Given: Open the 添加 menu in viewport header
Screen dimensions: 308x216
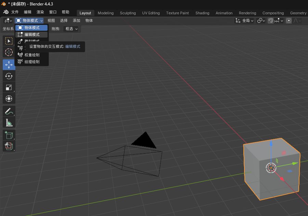Looking at the screenshot, I should coord(76,20).
